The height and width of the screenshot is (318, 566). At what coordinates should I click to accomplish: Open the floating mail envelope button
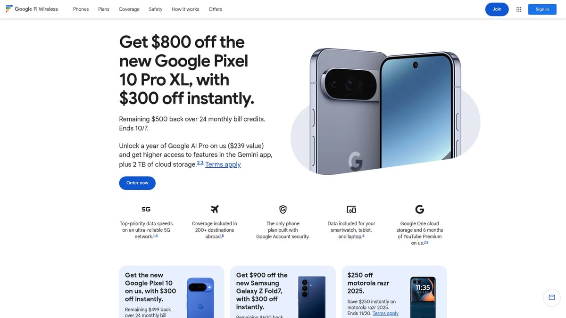[x=552, y=297]
